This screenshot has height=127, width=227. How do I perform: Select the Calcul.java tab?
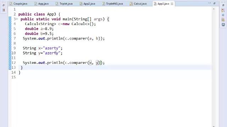click(138, 4)
